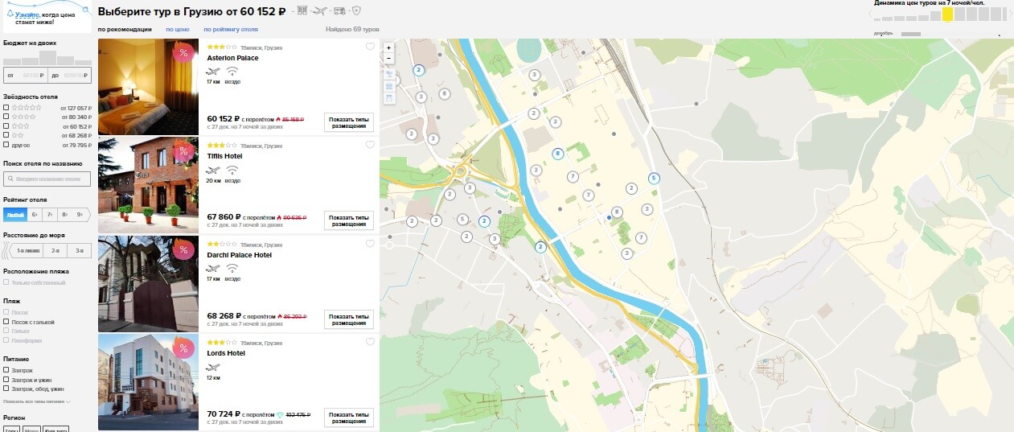Save Lords Hotel using the heart icon

pyautogui.click(x=370, y=342)
